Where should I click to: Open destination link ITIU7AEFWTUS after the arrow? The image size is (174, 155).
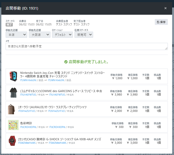(x=57, y=95)
